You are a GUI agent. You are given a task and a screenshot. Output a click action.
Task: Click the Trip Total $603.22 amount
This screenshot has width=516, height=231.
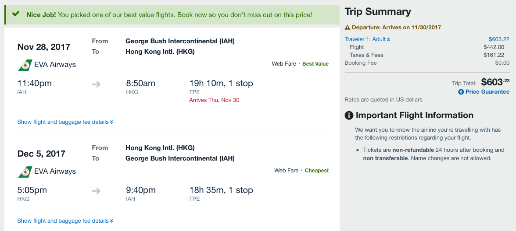[x=495, y=82]
